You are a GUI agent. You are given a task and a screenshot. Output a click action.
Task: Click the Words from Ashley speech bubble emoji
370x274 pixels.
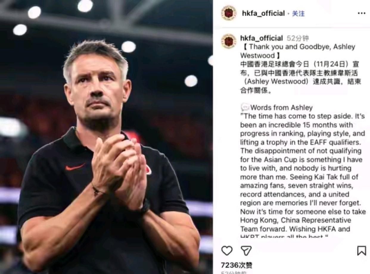(x=245, y=107)
